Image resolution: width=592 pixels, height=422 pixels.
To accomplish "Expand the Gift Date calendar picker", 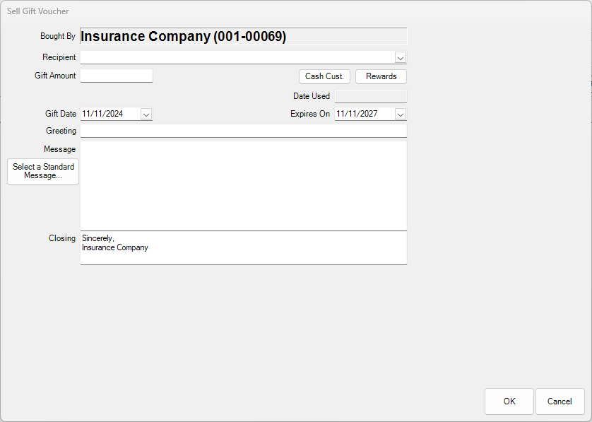I will tap(146, 114).
